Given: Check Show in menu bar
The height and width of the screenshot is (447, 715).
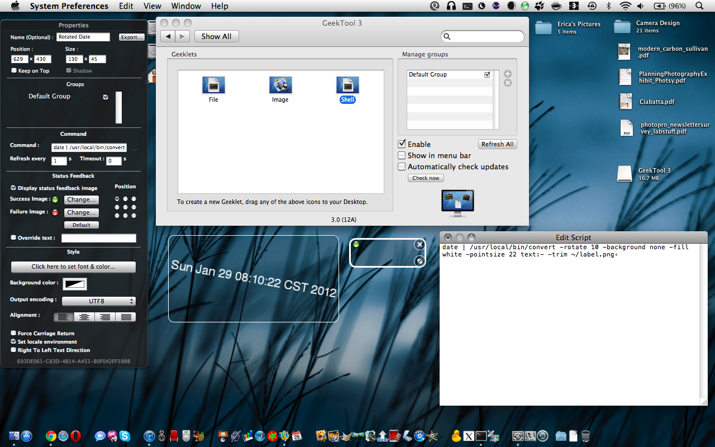Looking at the screenshot, I should pos(402,155).
